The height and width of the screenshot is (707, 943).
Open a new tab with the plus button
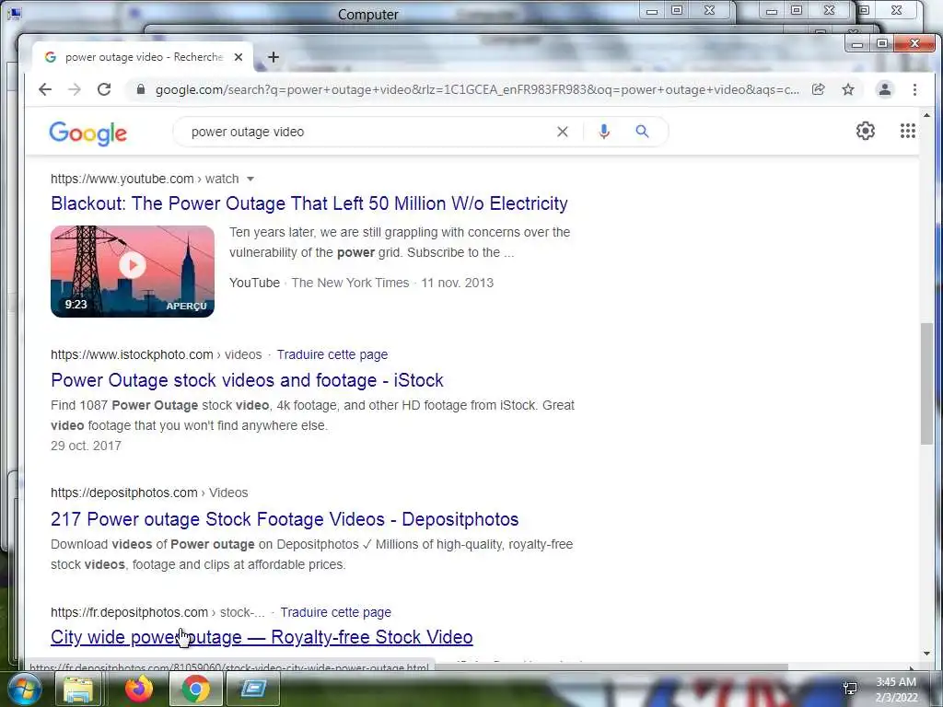[x=274, y=57]
